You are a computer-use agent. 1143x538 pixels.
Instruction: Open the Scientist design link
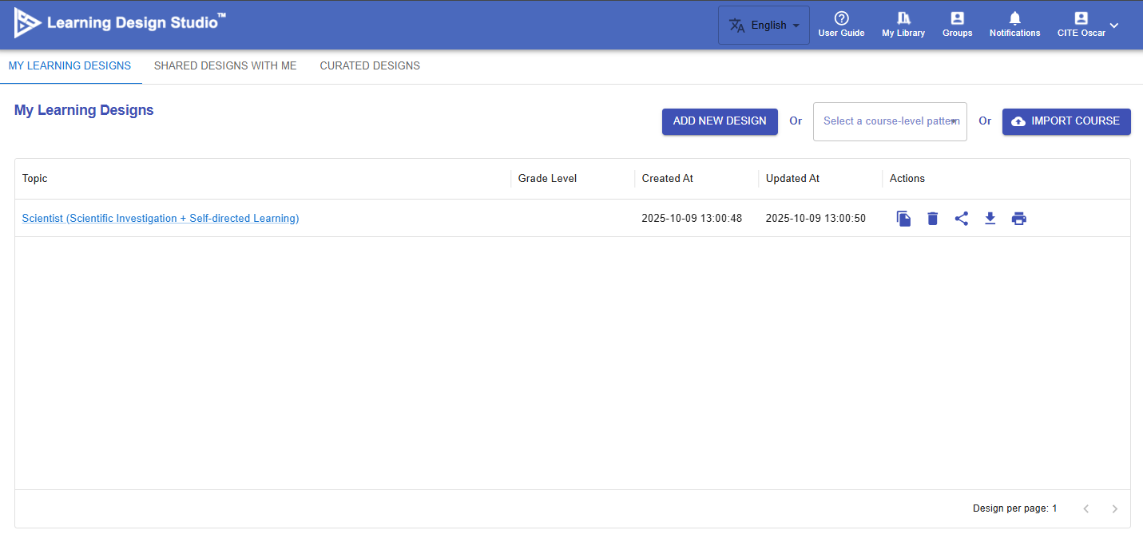pyautogui.click(x=161, y=219)
